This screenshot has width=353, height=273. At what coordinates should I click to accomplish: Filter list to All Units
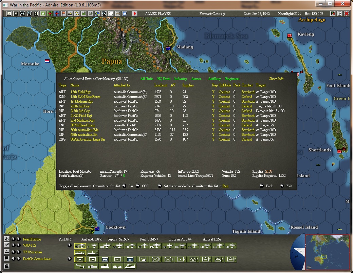pos(147,79)
